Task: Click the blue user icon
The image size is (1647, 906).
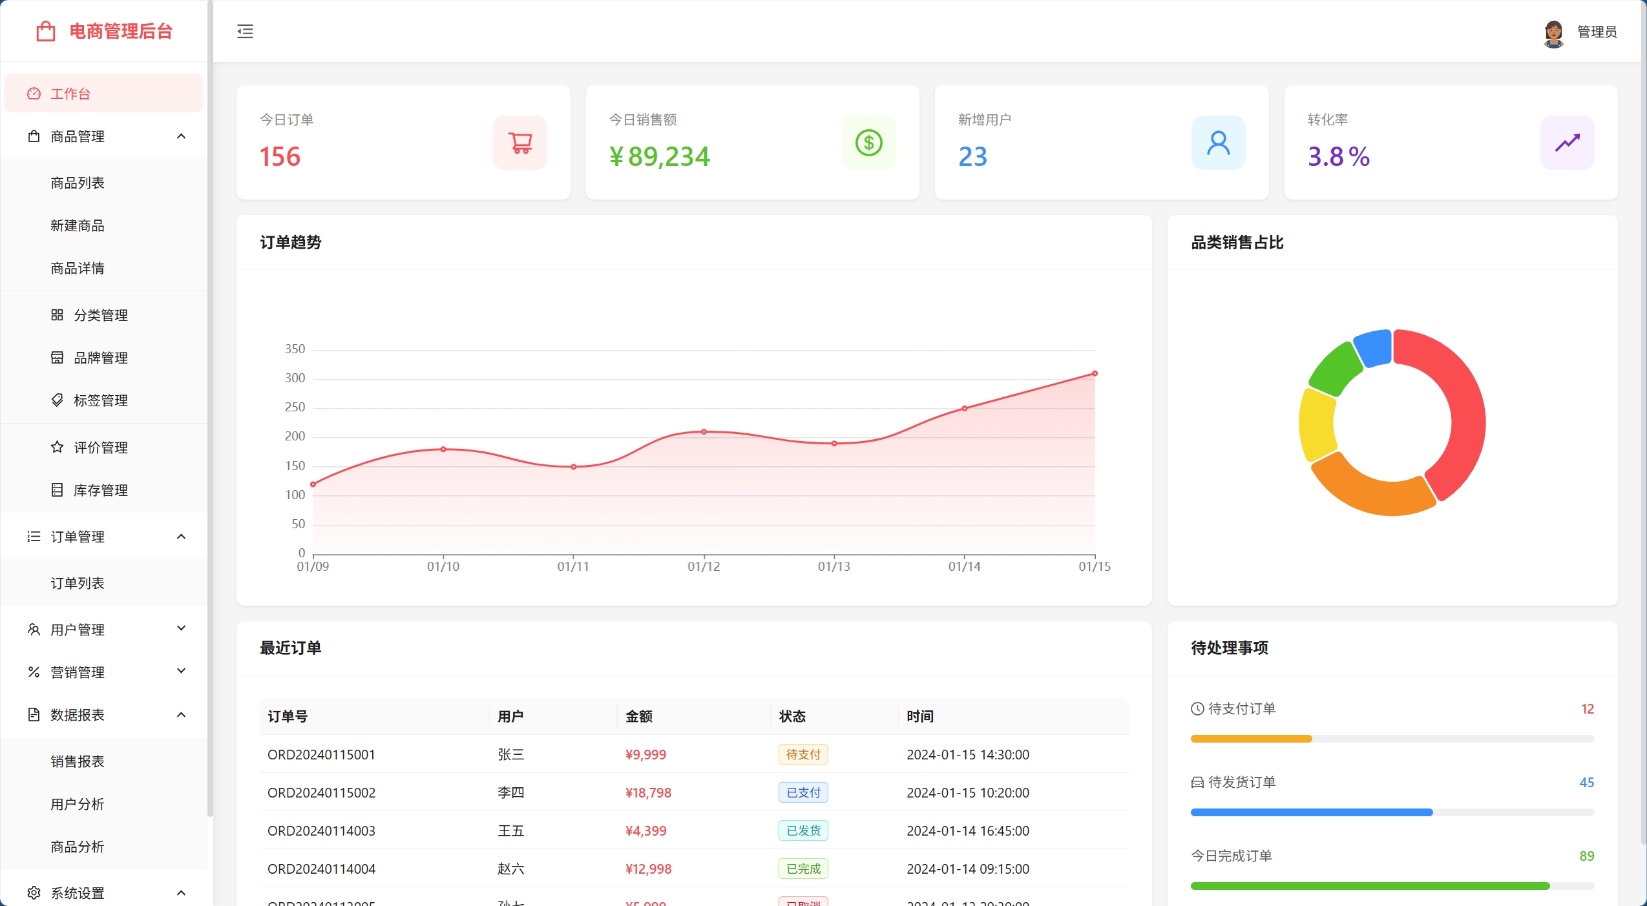Action: 1219,143
